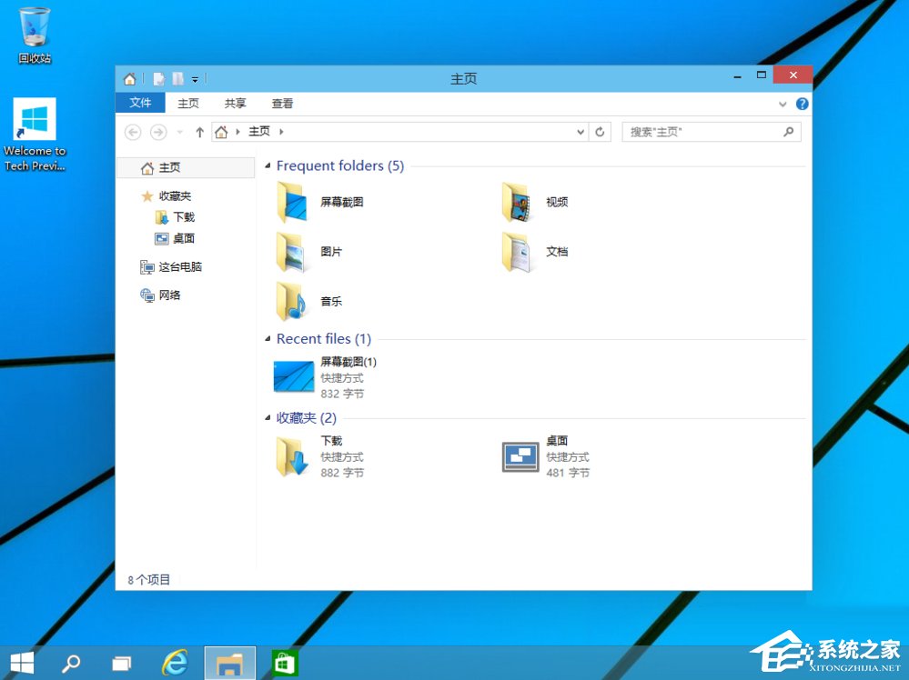Open the Windows Store from the taskbar

click(284, 662)
